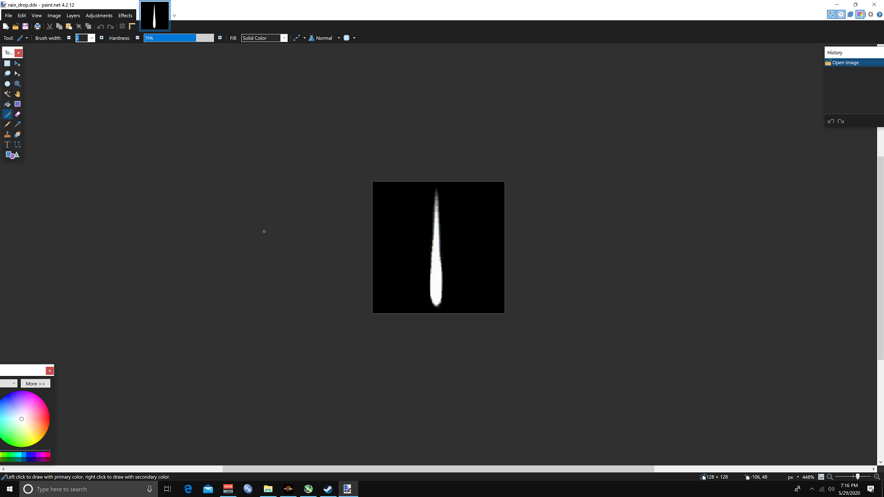Adjust the Hardness 75% slider
The image size is (884, 497).
click(179, 38)
